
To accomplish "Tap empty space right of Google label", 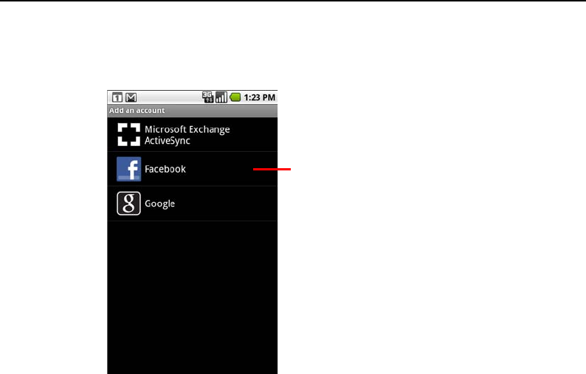I will point(226,204).
